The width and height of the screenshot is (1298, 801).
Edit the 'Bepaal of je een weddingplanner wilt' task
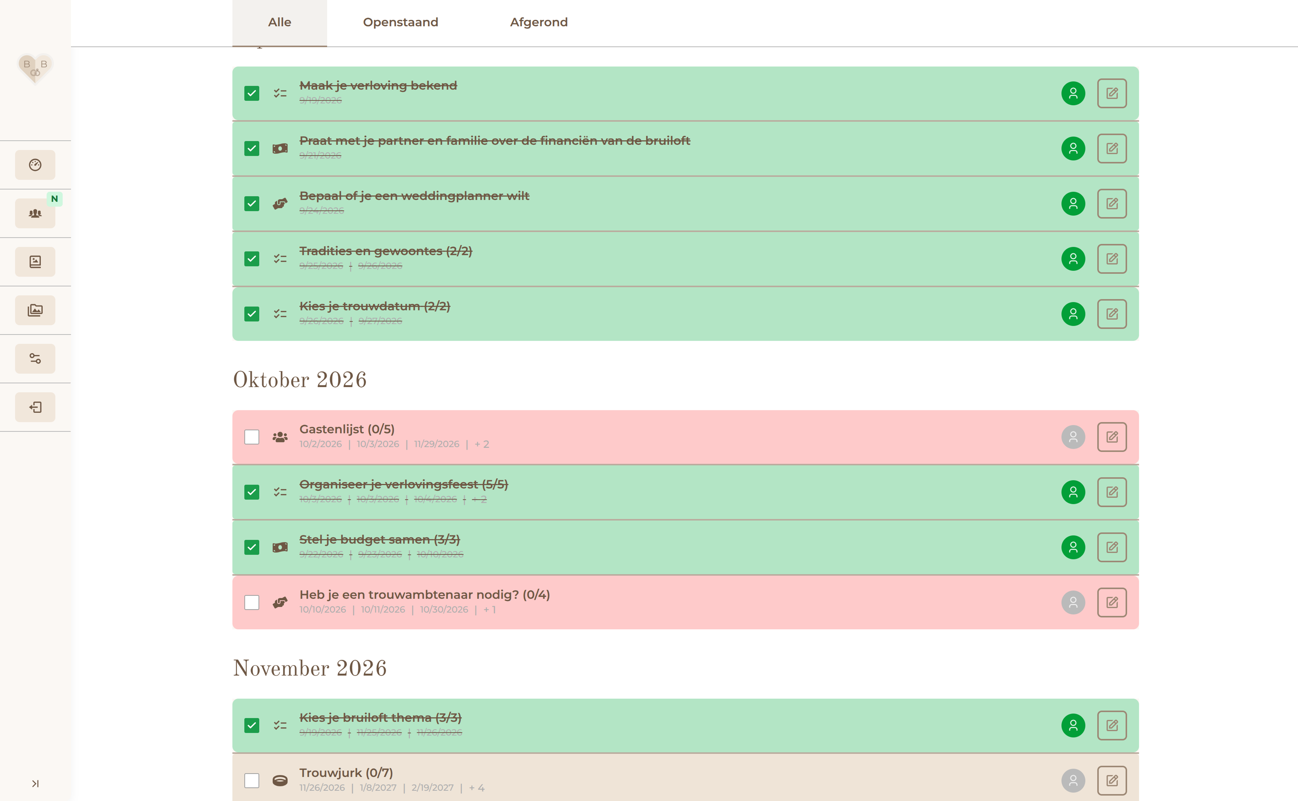[x=1111, y=203]
